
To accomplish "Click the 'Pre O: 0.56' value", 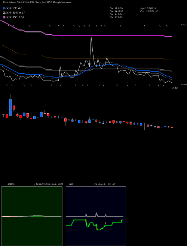I will point(116,8).
